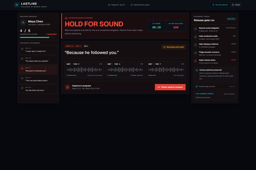
Task: Click the DETERMINISTIC tag
Action: tap(231, 28)
